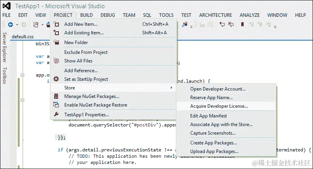Click the Navigate Backward toolbar arrow
The width and height of the screenshot is (313, 169).
11,25
